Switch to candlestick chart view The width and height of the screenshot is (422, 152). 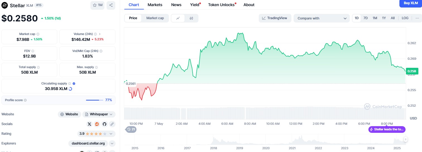click(191, 18)
